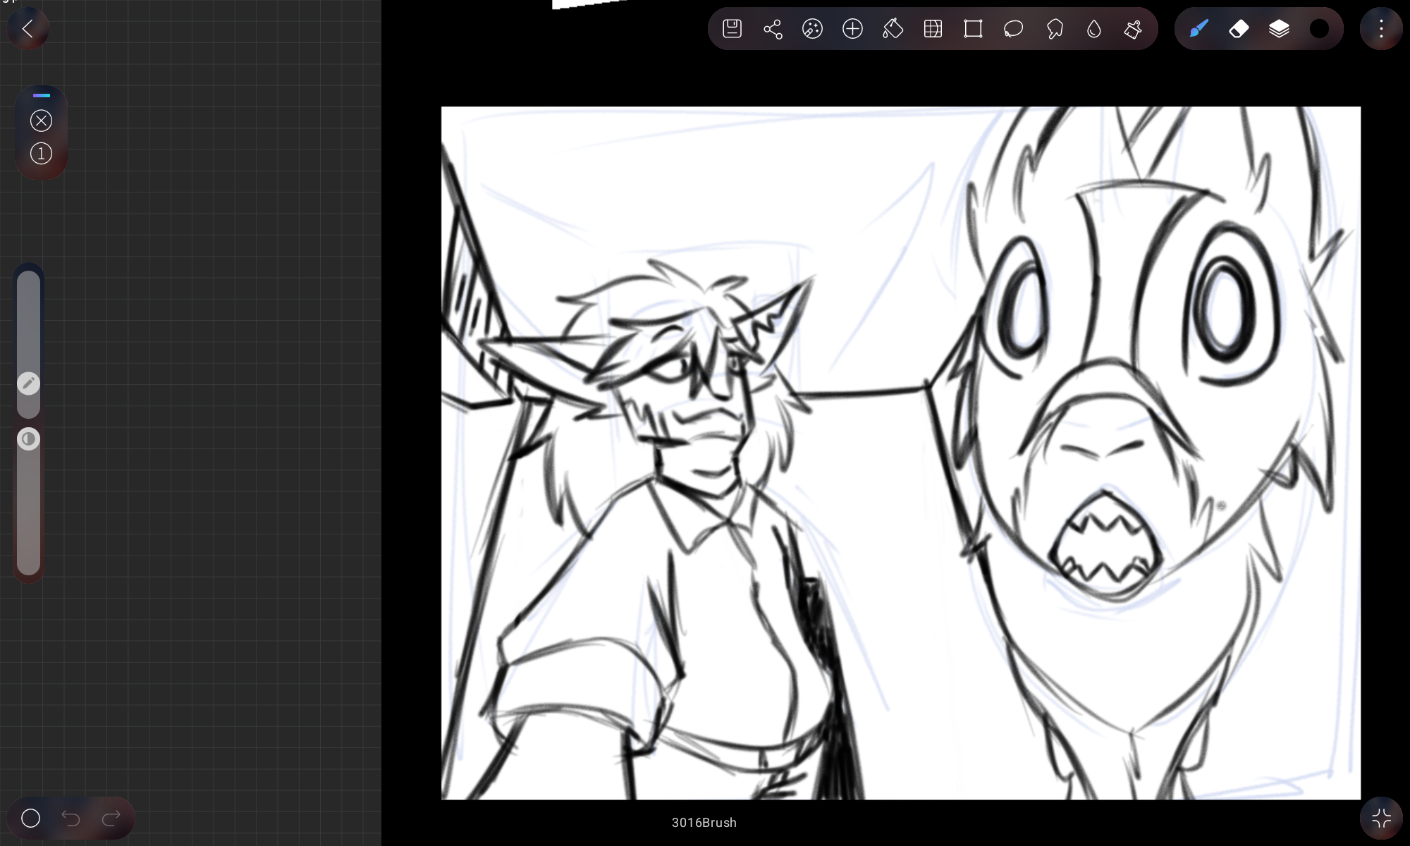The height and width of the screenshot is (846, 1410).
Task: Click the X circle in side panel
Action: 41,121
